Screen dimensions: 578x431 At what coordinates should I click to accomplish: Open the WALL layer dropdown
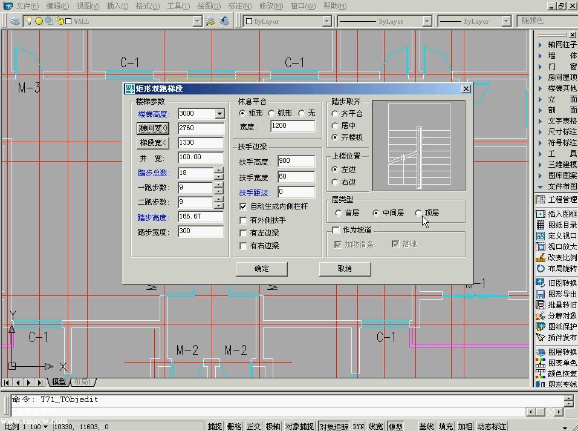(x=198, y=21)
